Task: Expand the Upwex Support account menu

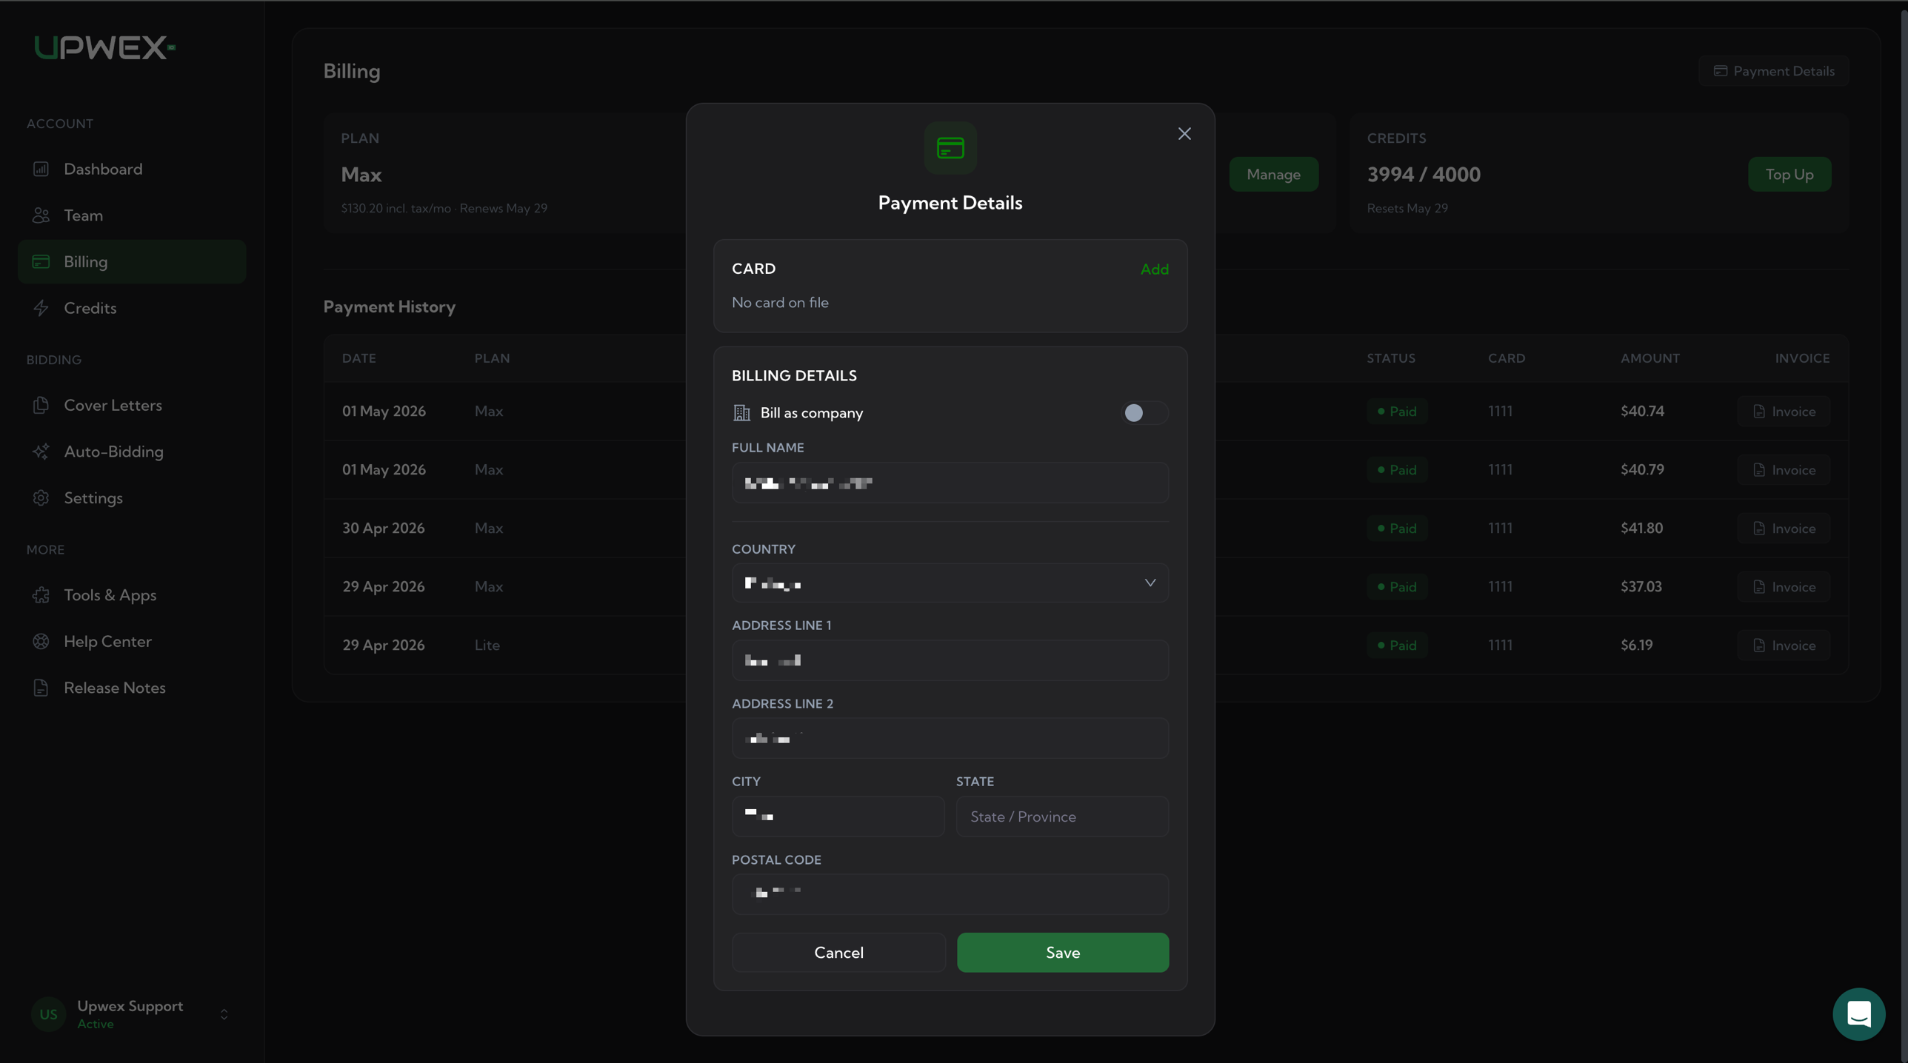Action: tap(224, 1014)
